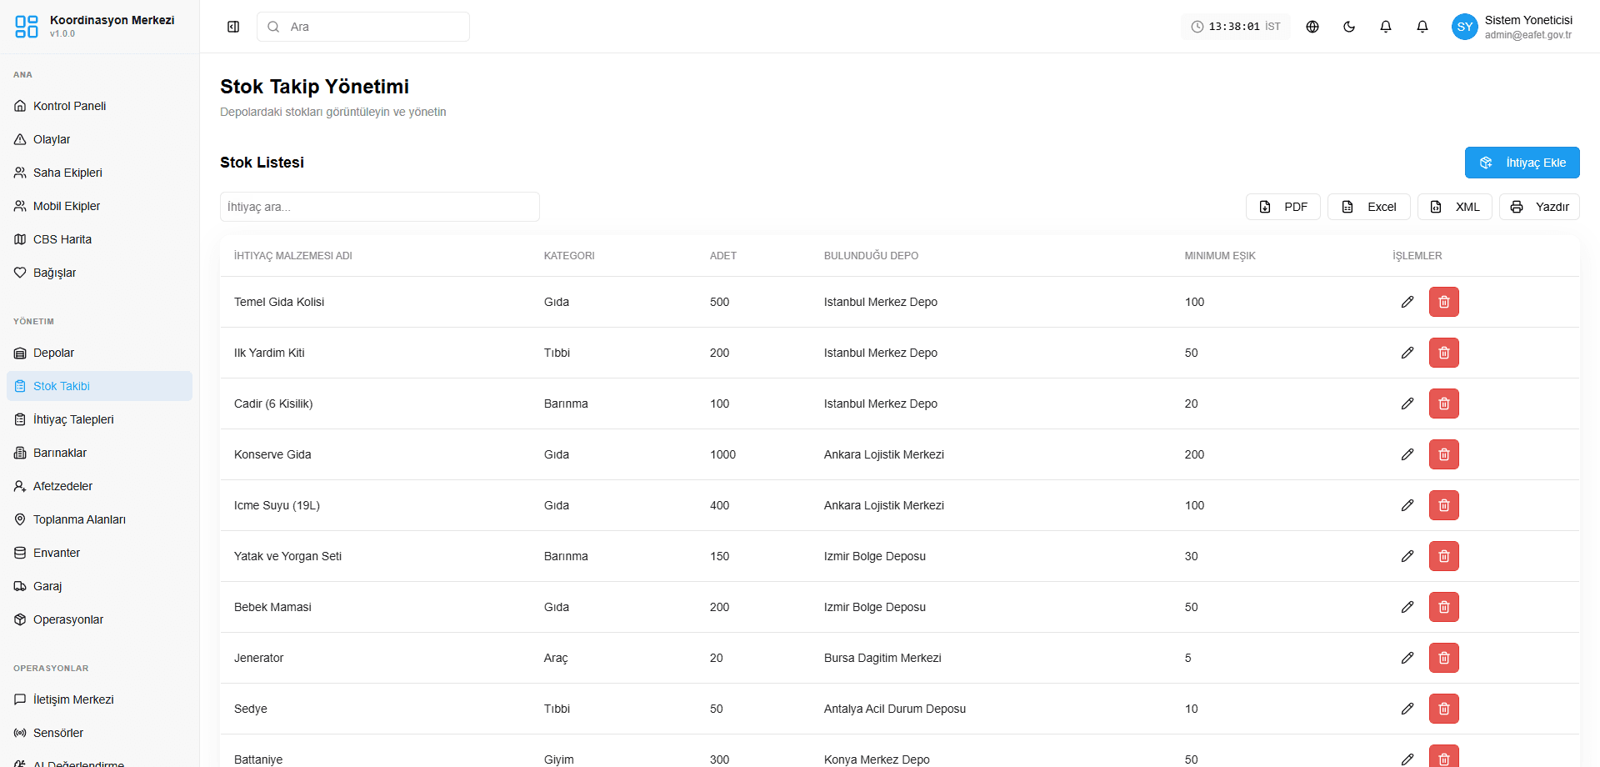This screenshot has height=767, width=1600.
Task: Select the active Stok Takibi item
Action: click(x=99, y=386)
